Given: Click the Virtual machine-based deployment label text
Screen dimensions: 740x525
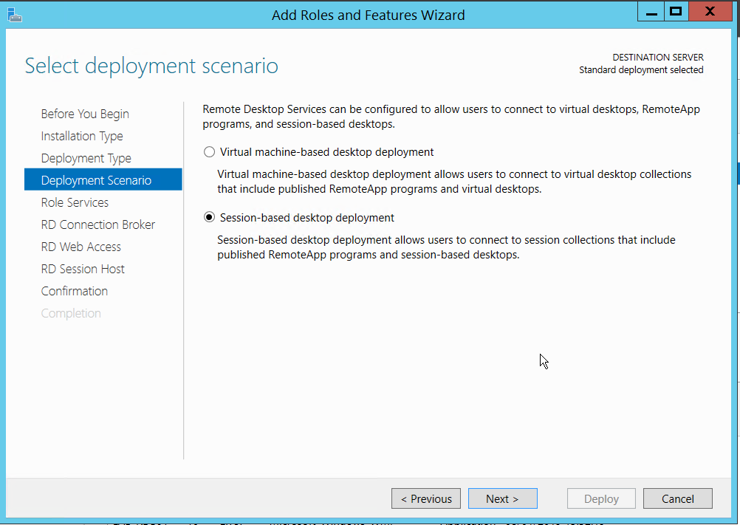Looking at the screenshot, I should click(326, 152).
